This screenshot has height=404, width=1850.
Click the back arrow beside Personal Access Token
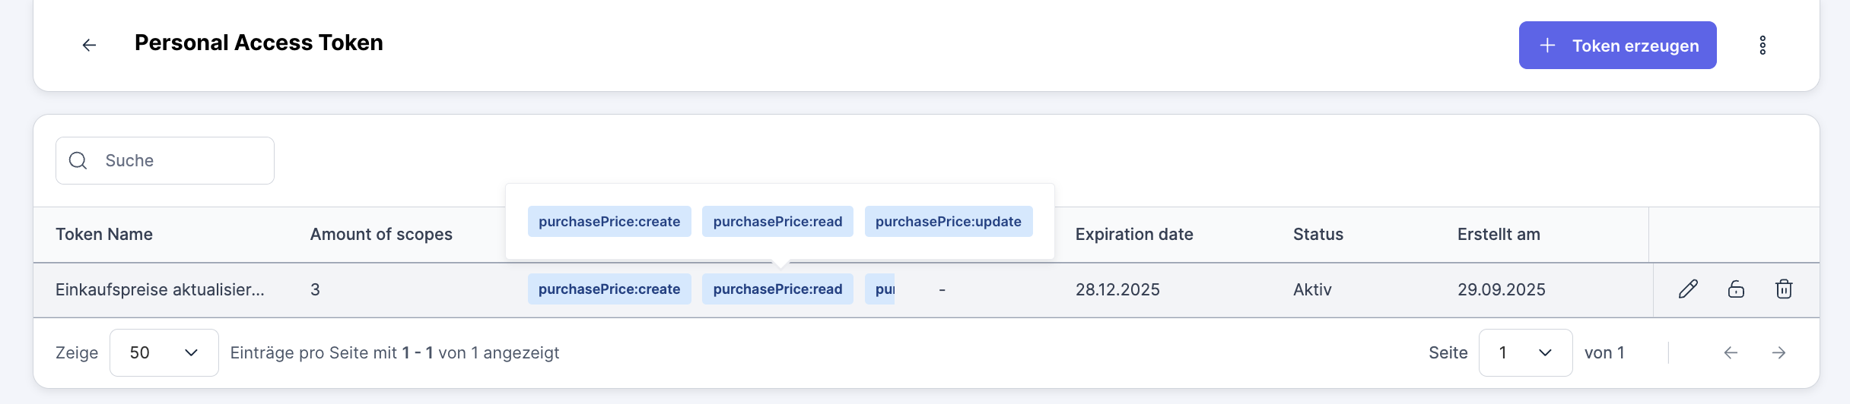click(89, 46)
